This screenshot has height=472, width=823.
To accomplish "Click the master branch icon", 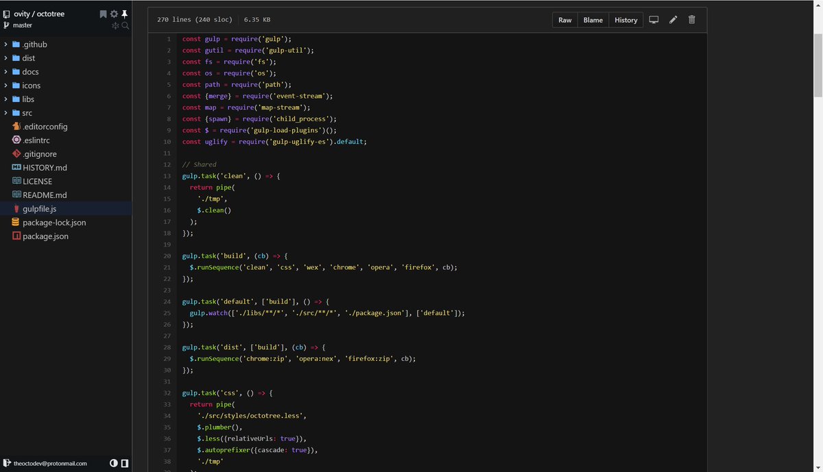I will 6,25.
